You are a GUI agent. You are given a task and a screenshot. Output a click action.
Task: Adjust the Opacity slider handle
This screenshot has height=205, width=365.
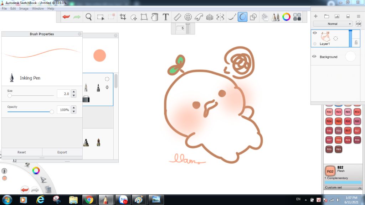pos(52,112)
